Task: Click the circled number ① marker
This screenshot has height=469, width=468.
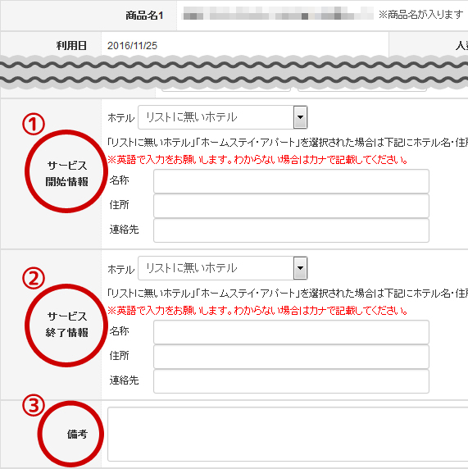Action: pyautogui.click(x=34, y=124)
